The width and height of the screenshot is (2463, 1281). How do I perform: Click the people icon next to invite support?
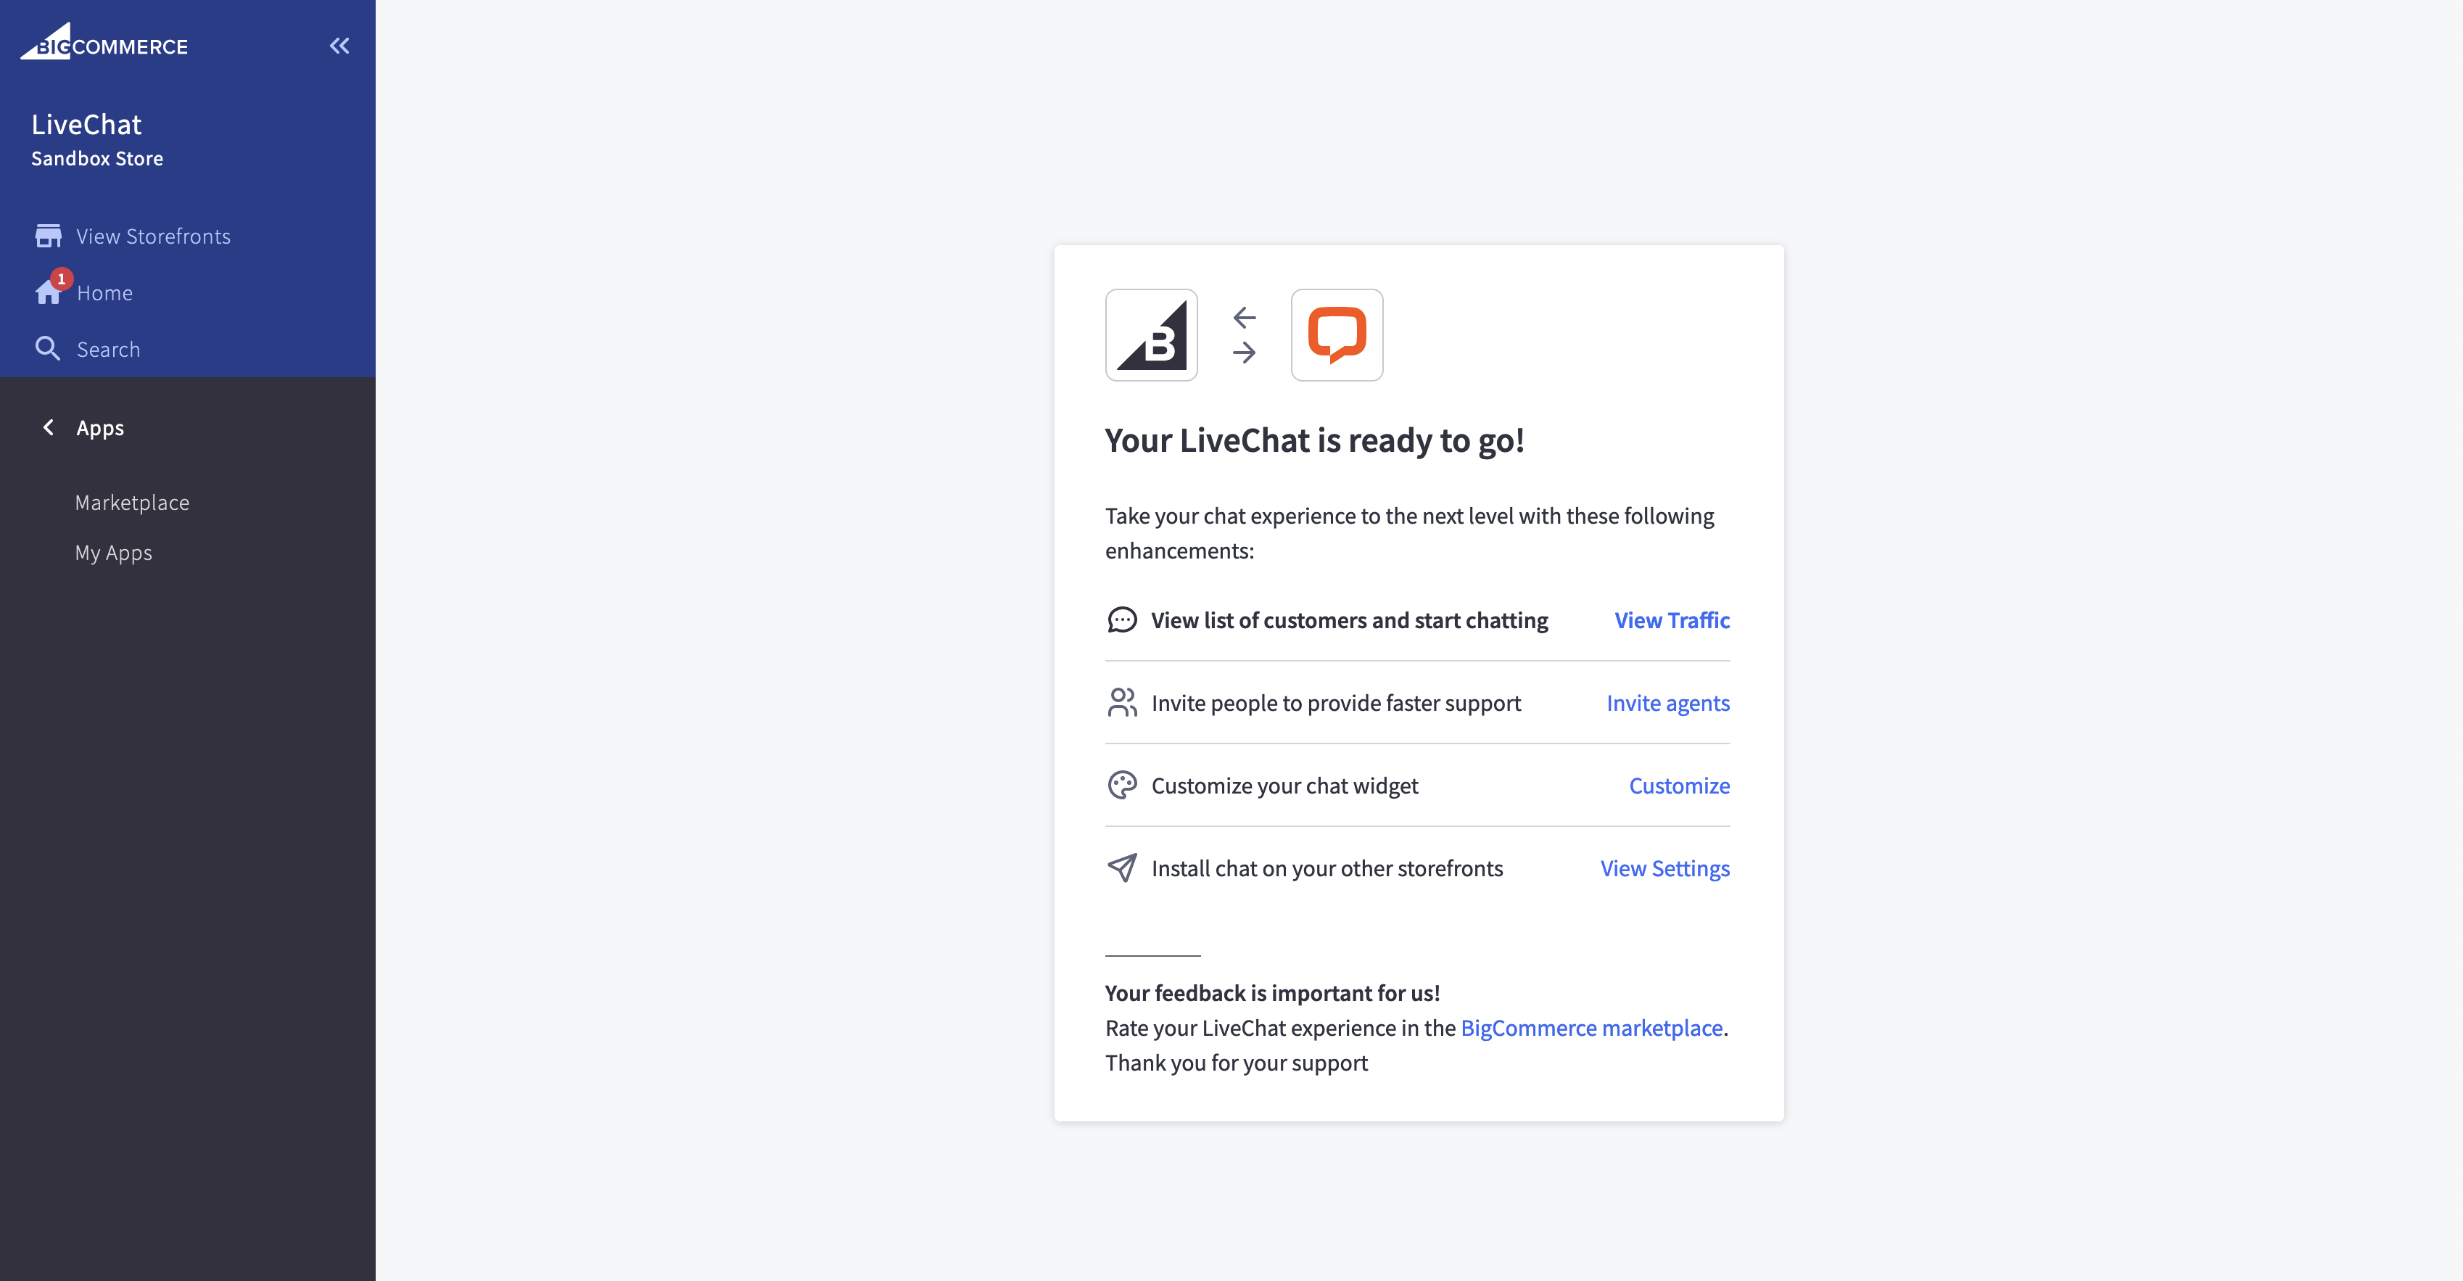1123,701
